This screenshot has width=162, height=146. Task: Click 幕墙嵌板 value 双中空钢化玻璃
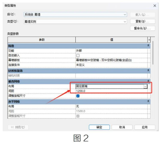111,60
